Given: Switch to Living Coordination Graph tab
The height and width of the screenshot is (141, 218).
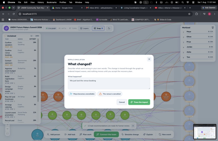Looking at the screenshot, I should 136,8.
